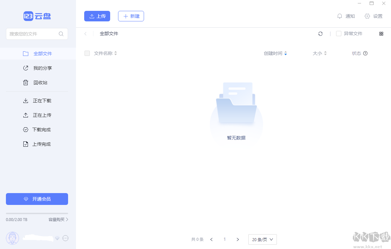Click the 上传 upload button
This screenshot has height=249, width=391.
coord(97,16)
